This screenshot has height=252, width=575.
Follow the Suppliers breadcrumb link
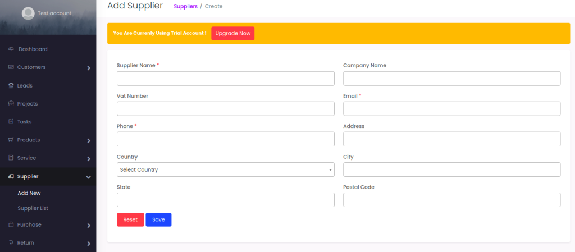[x=185, y=7]
